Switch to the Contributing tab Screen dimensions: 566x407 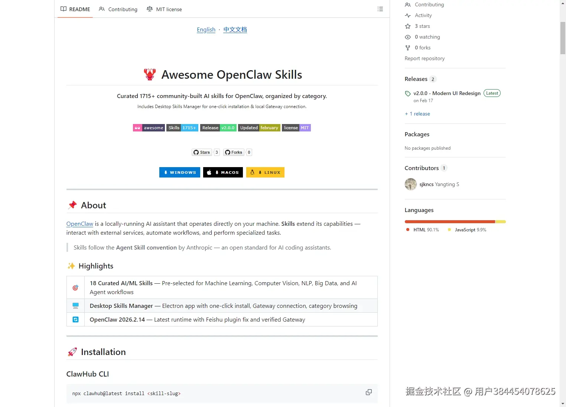tap(118, 9)
